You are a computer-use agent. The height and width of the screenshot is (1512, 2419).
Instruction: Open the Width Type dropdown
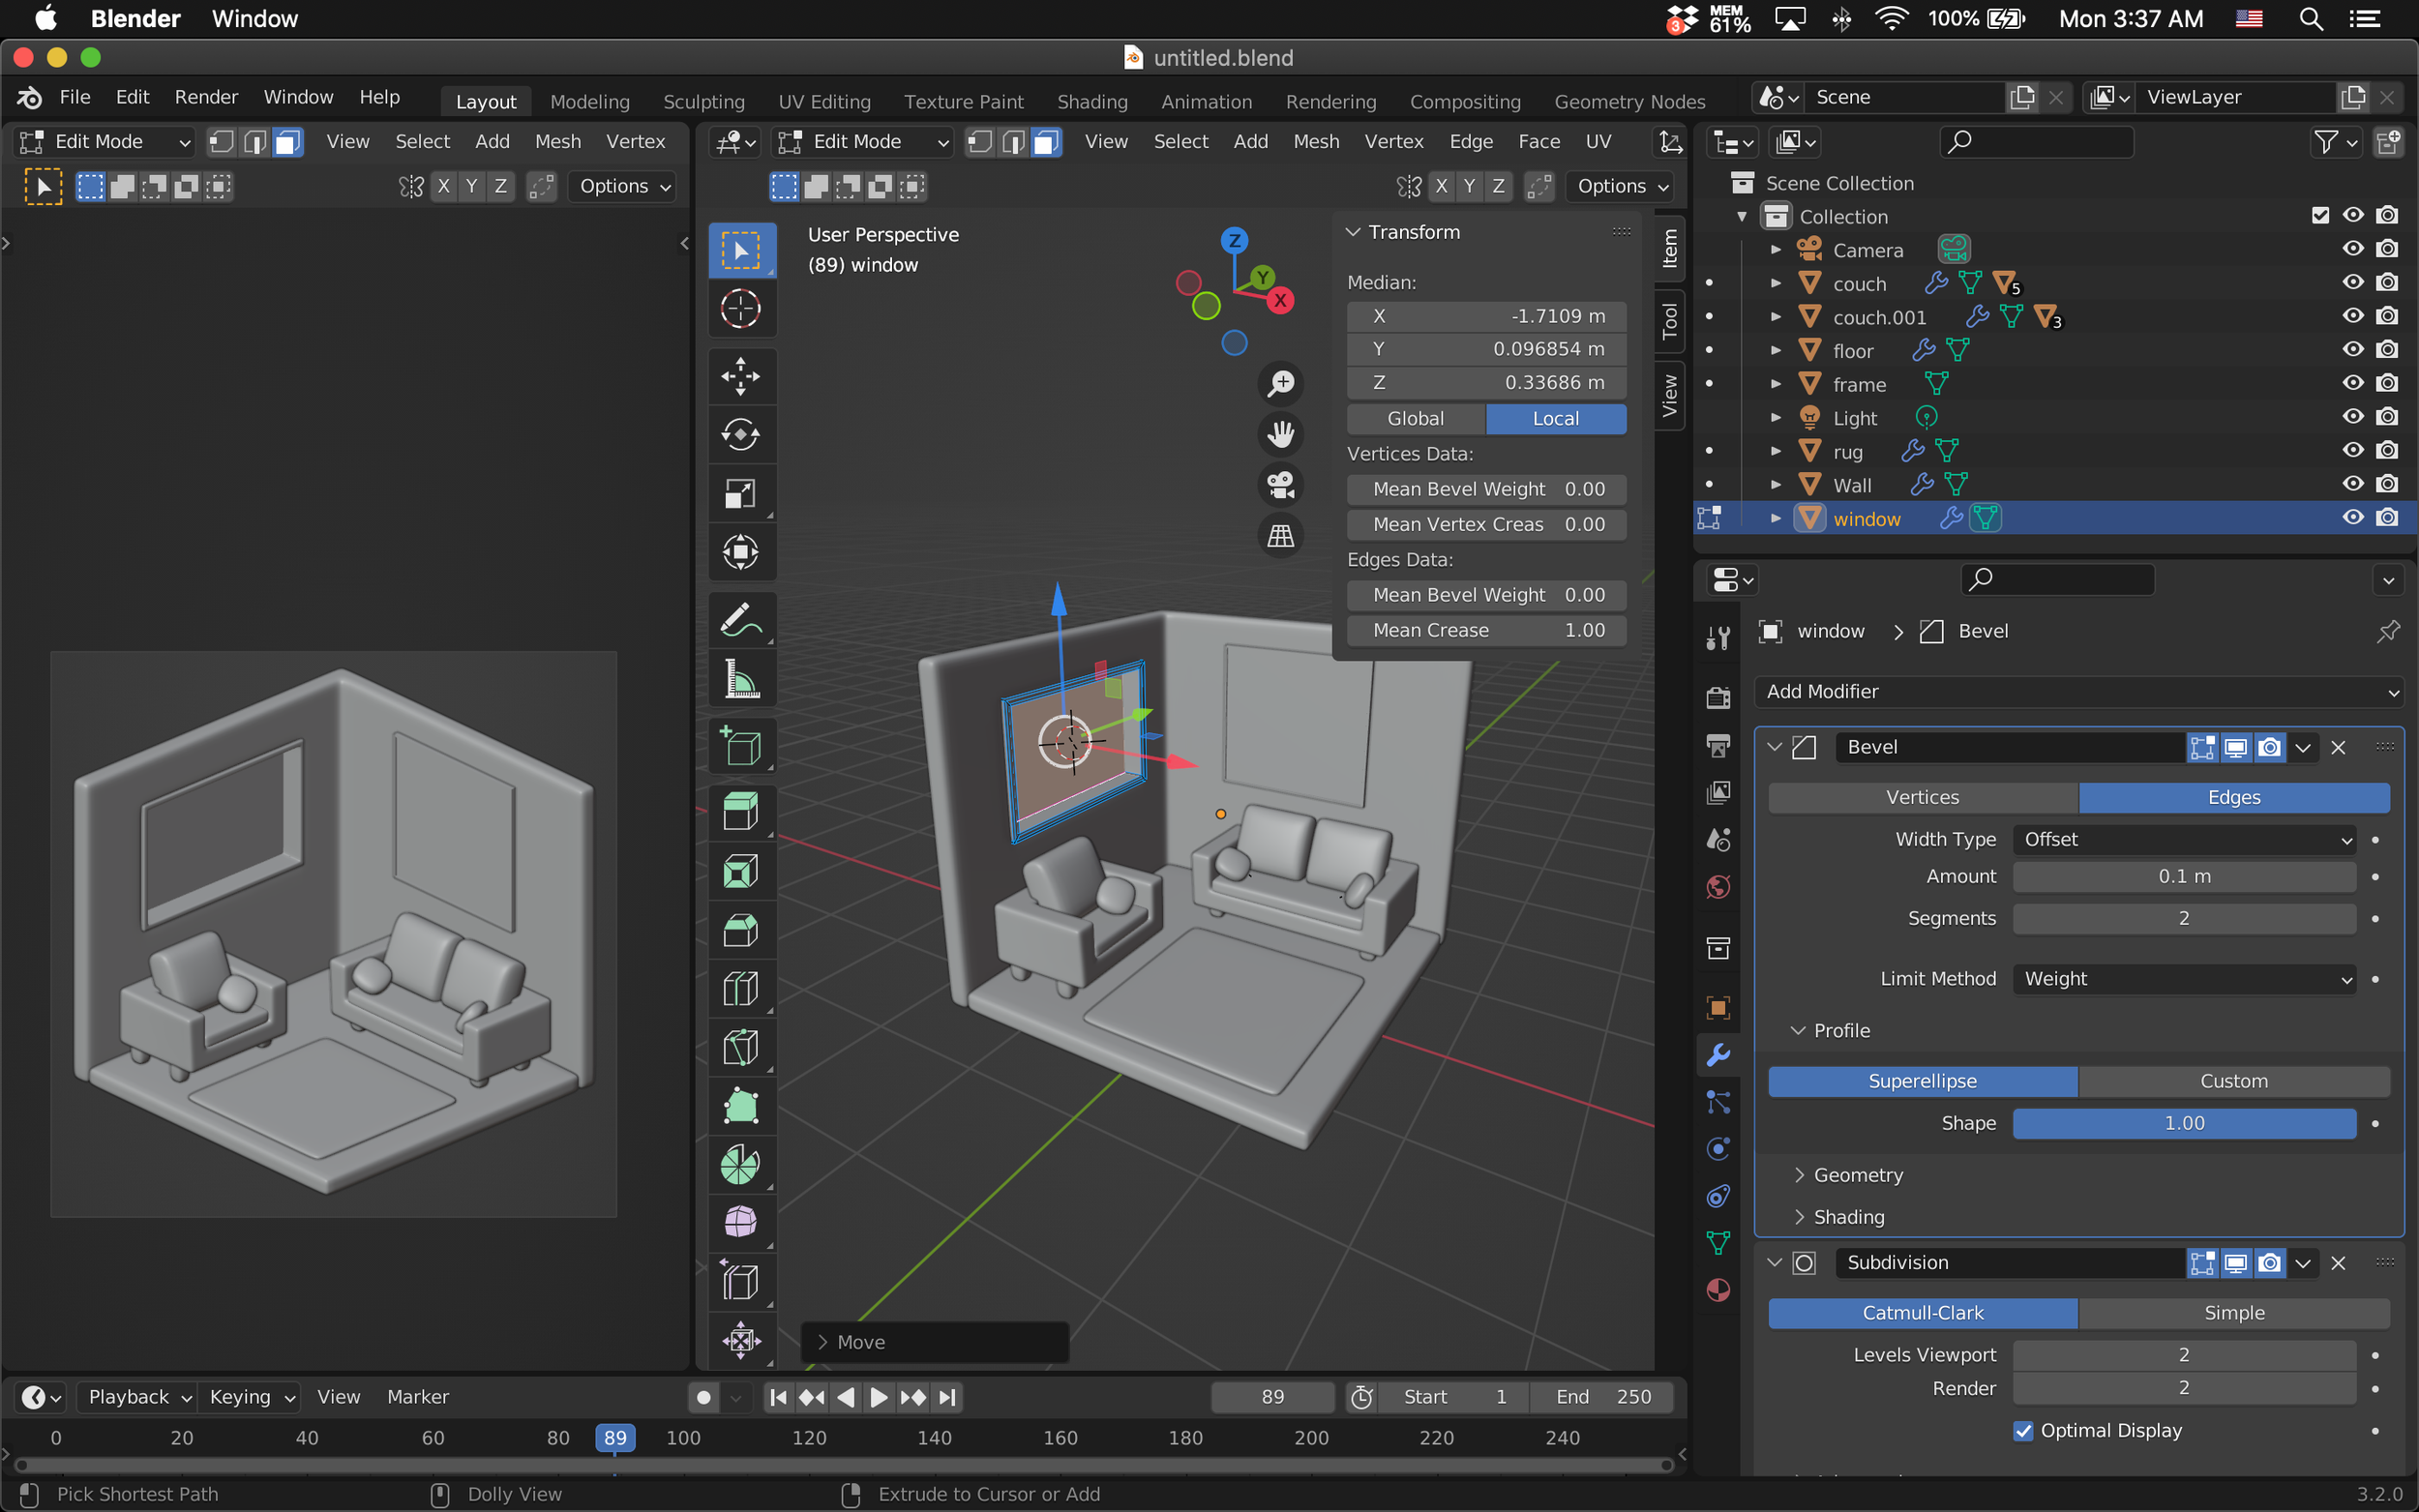point(2184,840)
